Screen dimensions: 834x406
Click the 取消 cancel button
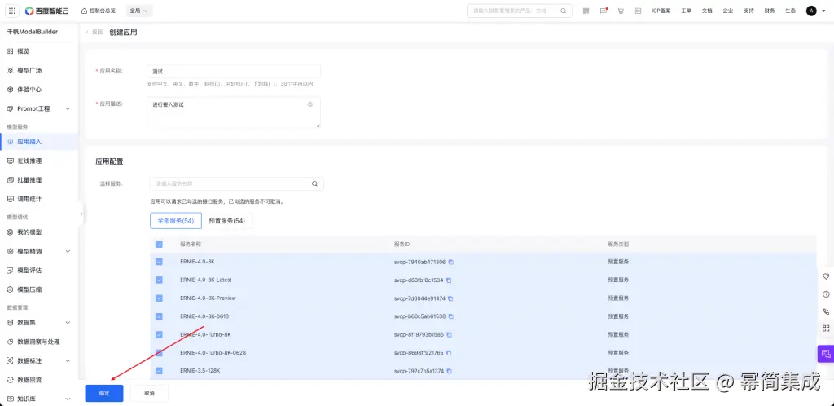click(150, 393)
